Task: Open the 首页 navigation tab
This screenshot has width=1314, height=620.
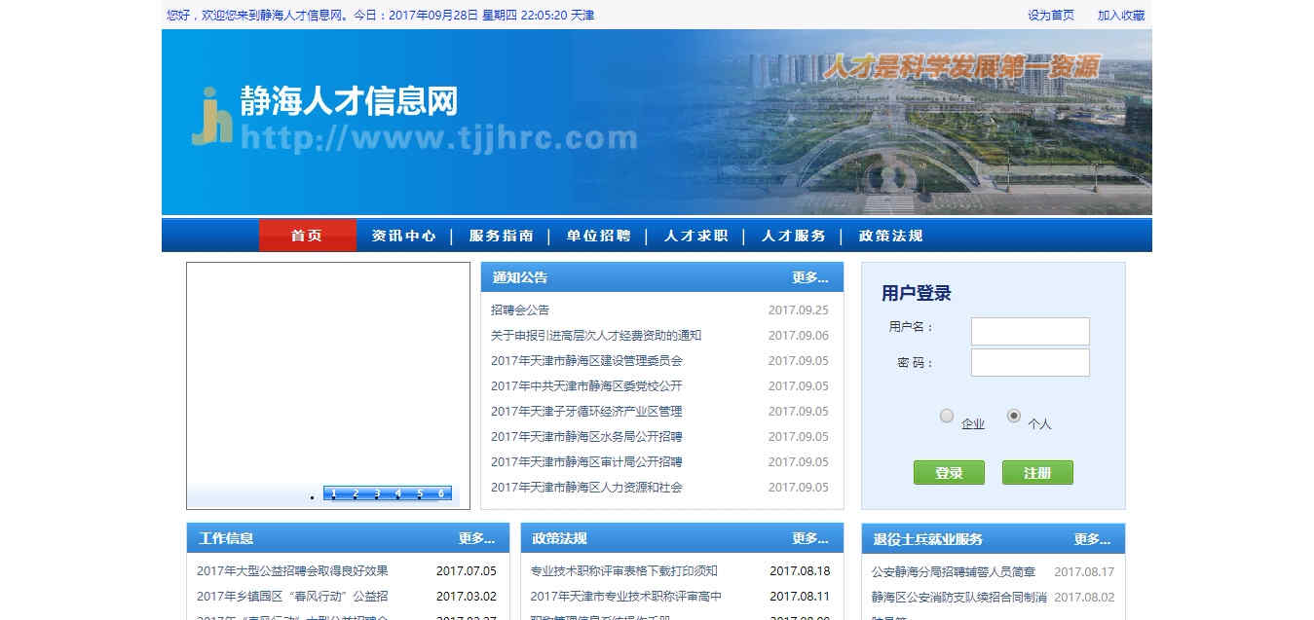Action: (x=307, y=235)
